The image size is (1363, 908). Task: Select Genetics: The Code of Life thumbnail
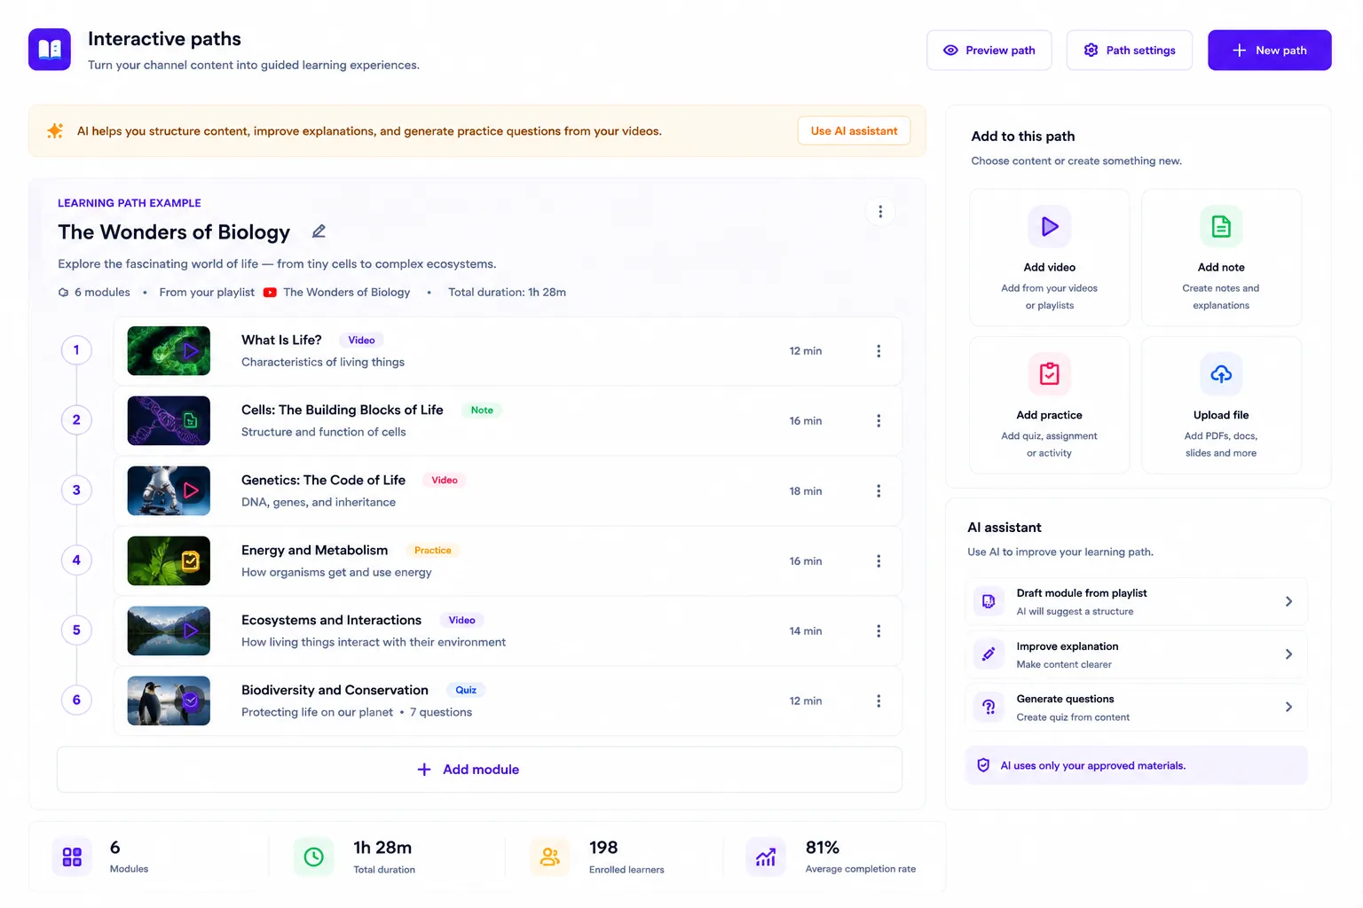pyautogui.click(x=169, y=491)
